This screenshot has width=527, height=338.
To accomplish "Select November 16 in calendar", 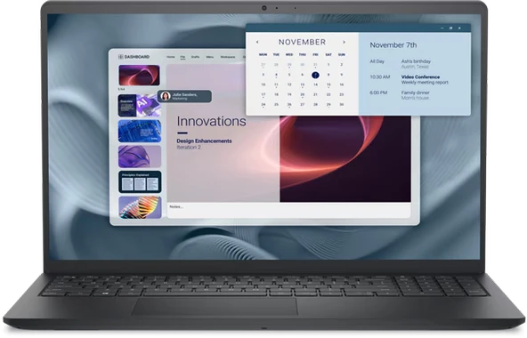I will tap(342, 84).
